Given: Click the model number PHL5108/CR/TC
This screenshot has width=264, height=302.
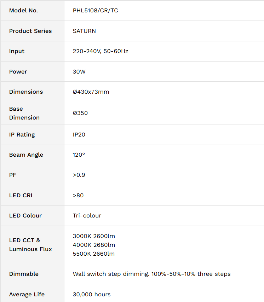Looking at the screenshot, I should pos(95,10).
